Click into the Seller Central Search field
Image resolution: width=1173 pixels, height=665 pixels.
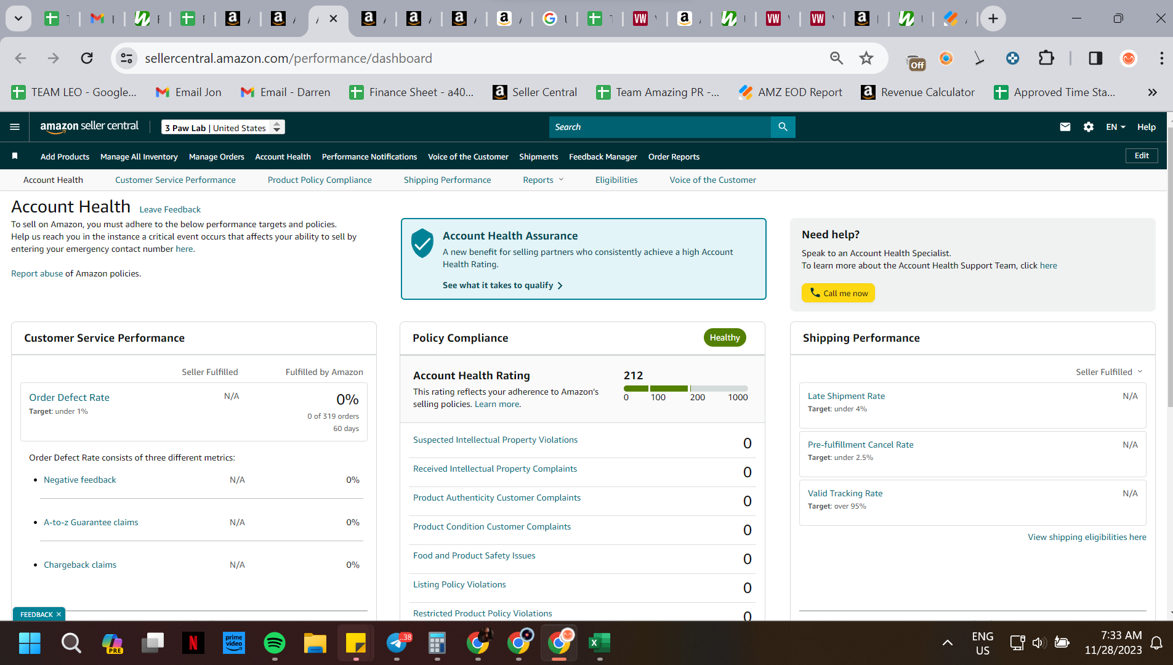(659, 127)
